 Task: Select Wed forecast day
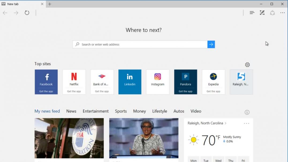pos(218,160)
